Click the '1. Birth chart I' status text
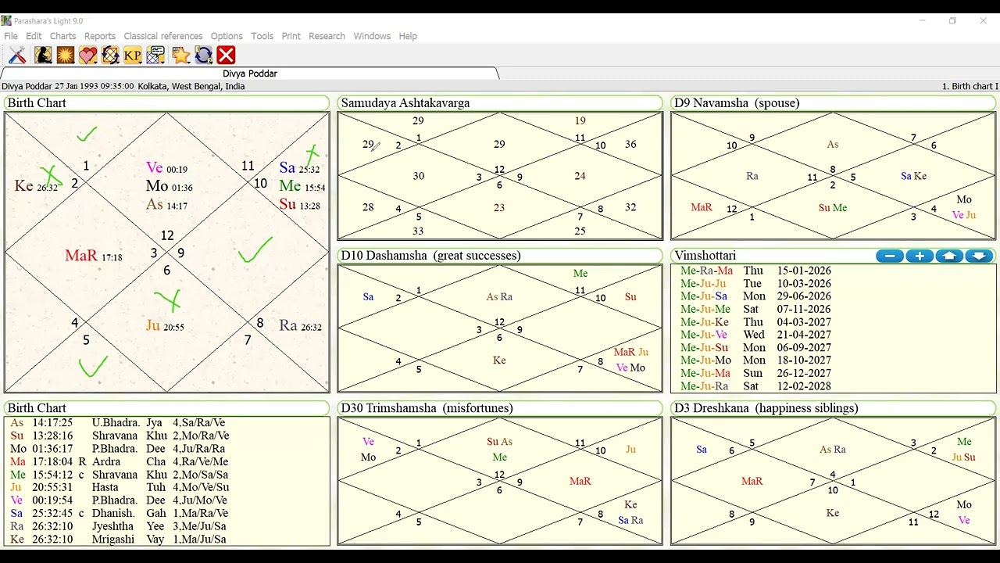Viewport: 1000px width, 563px height. coord(970,86)
